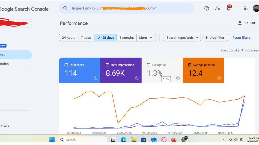Enable the Average CTR checkbox
The height and width of the screenshot is (145, 259).
coord(148,65)
